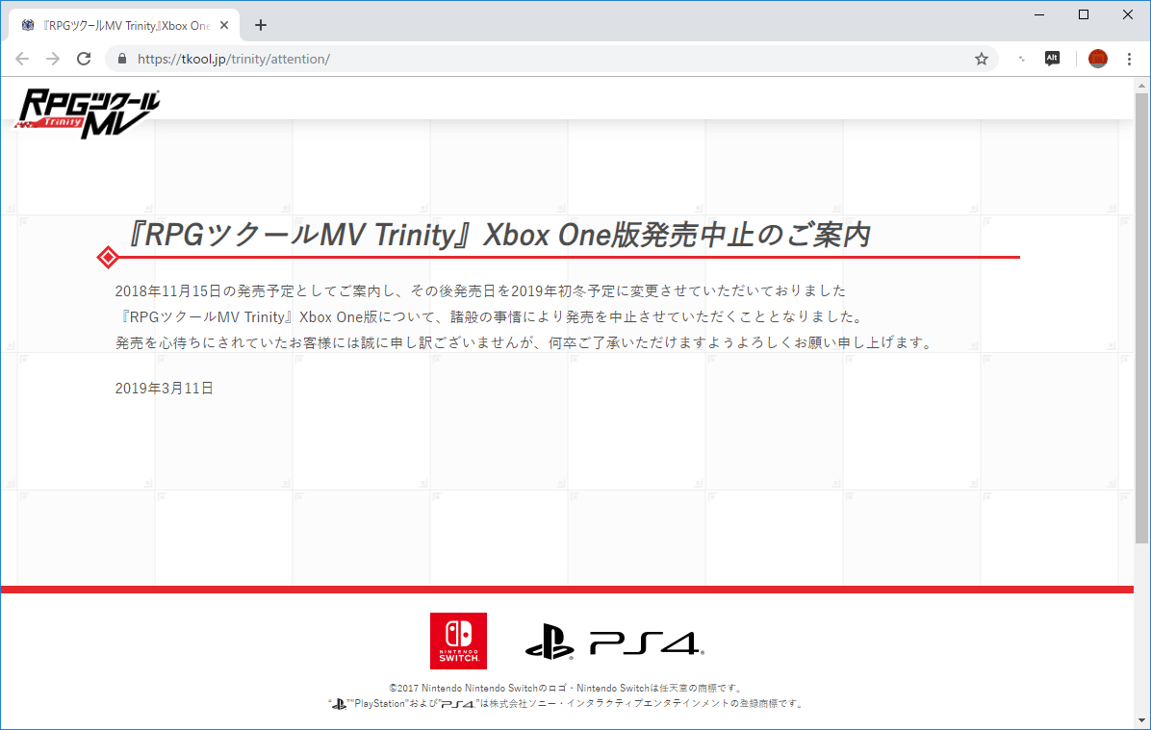Click the line starting '2018年11月15日の発売予定'
The width and height of the screenshot is (1151, 730).
click(481, 290)
